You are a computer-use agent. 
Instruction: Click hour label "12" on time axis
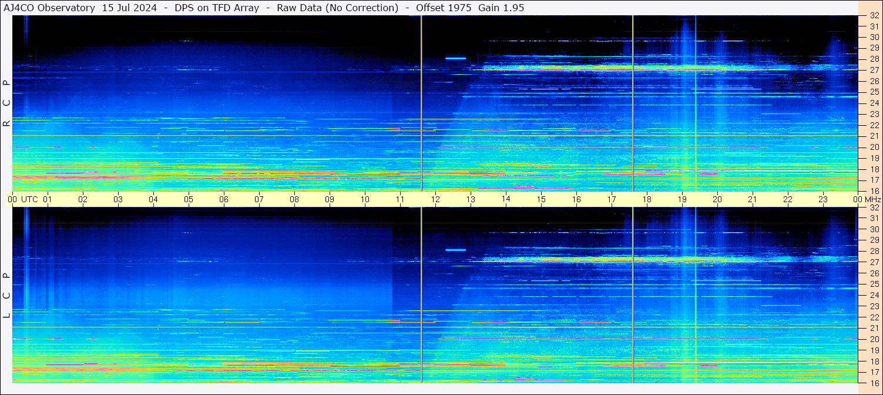click(435, 199)
